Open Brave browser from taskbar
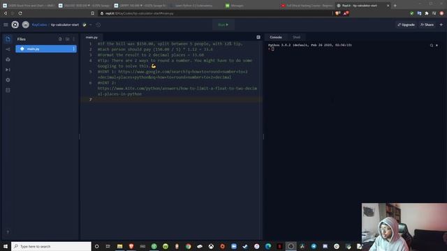 pyautogui.click(x=131, y=246)
